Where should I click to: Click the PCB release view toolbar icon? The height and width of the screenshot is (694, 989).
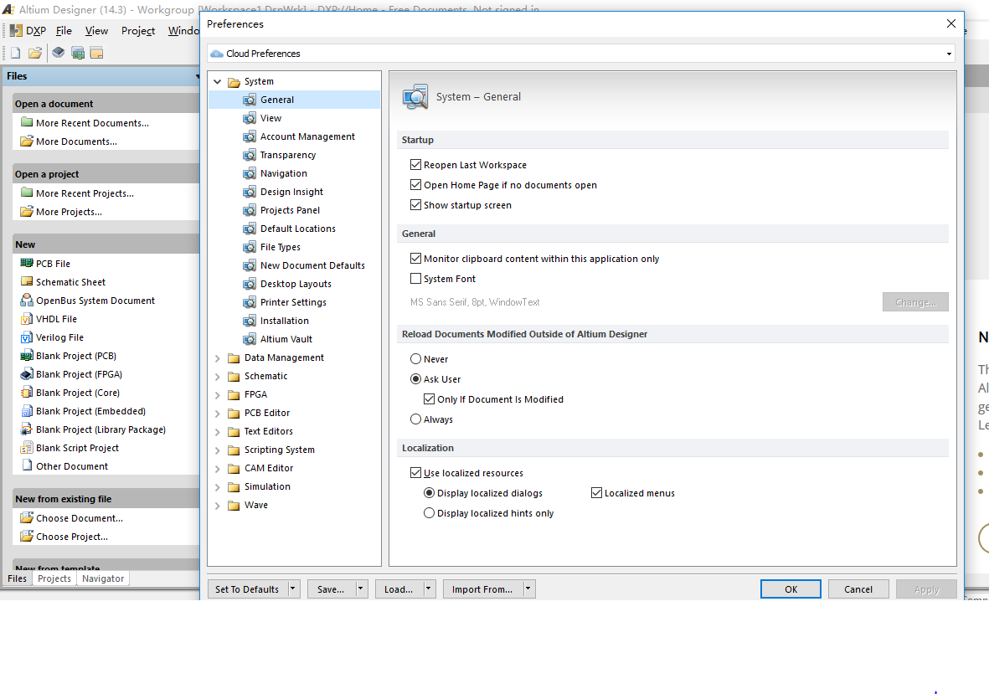78,53
